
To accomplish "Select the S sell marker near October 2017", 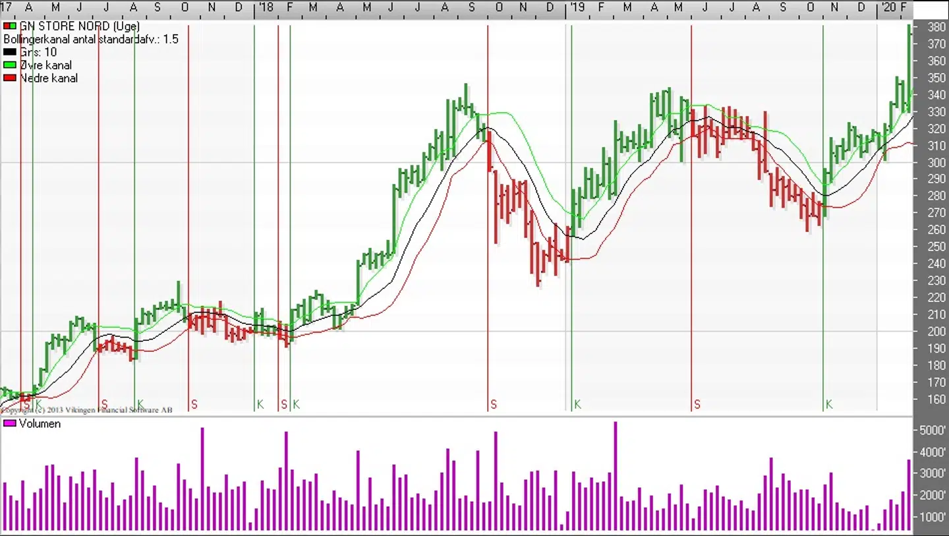I will [x=194, y=404].
